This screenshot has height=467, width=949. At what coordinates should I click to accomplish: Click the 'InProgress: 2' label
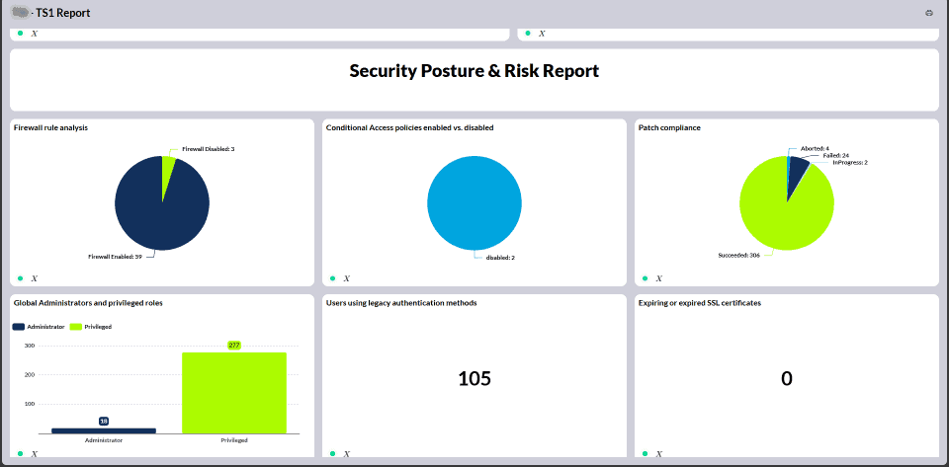[850, 162]
